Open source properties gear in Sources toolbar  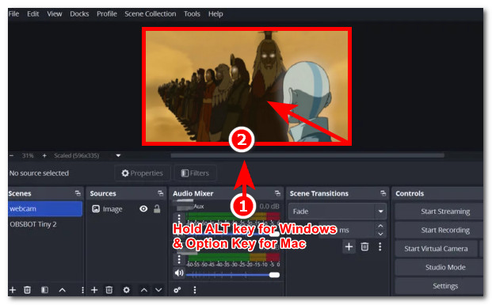(x=126, y=290)
